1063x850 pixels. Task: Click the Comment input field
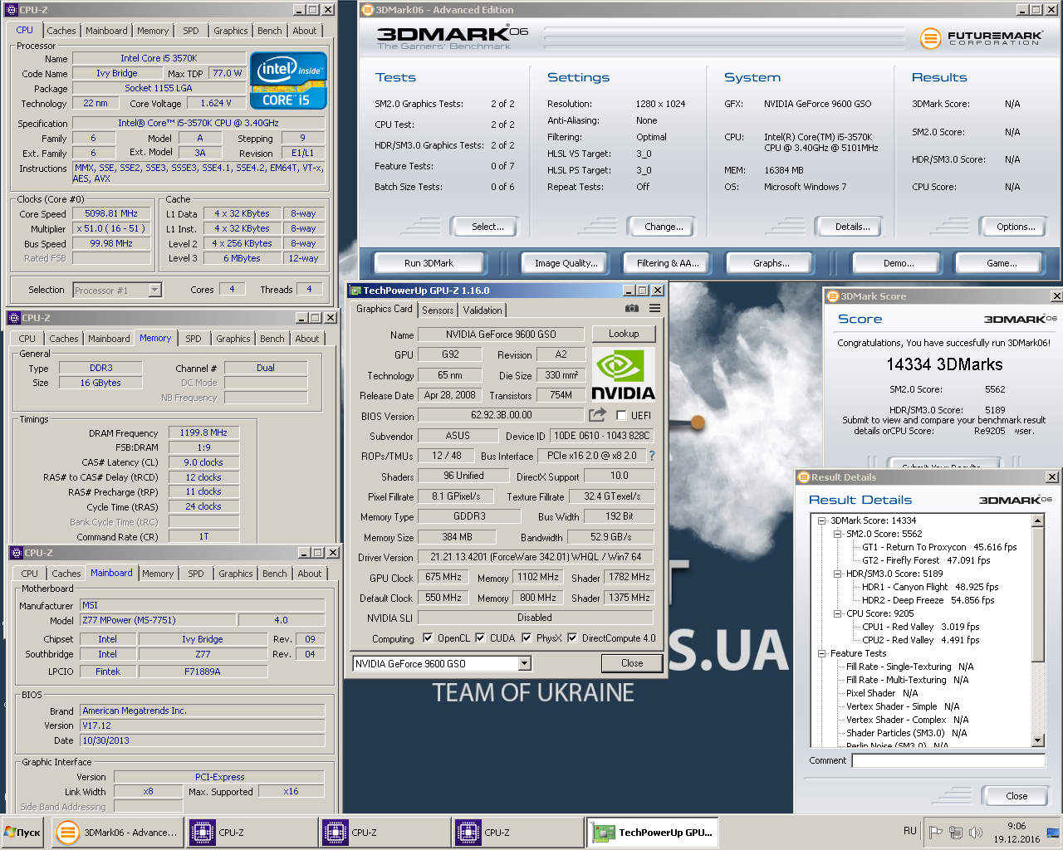[x=948, y=761]
